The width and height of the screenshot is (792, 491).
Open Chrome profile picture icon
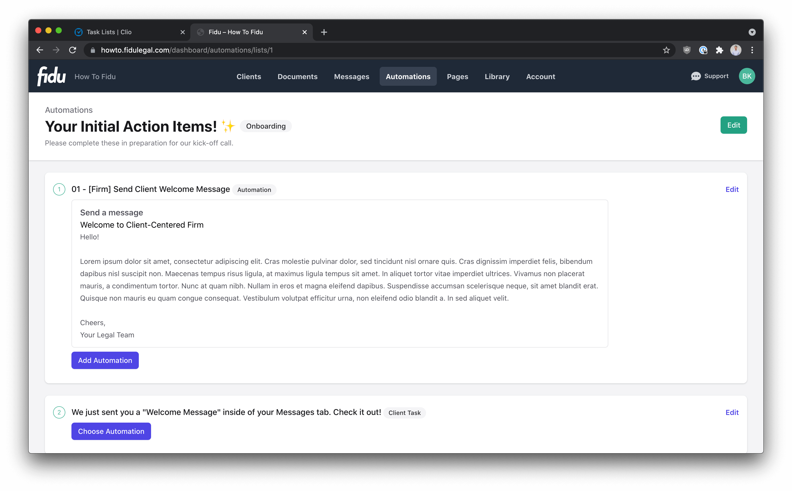(x=736, y=50)
